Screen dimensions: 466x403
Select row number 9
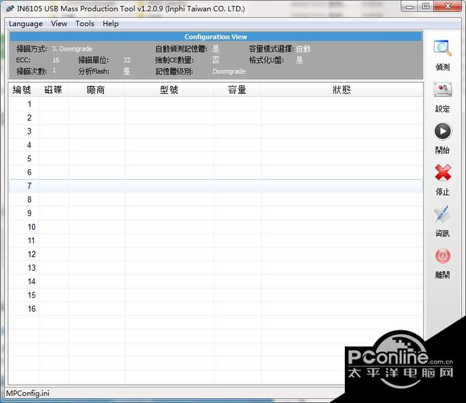216,213
